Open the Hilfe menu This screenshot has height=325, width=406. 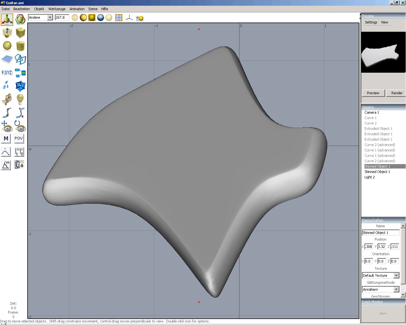105,9
